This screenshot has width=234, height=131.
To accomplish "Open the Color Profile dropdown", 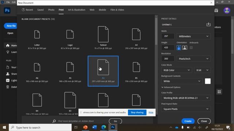I will 186,98.
